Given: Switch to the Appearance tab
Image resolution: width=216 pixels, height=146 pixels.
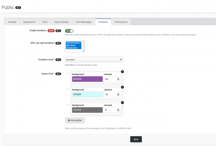Looking at the screenshot, I should 29,22.
